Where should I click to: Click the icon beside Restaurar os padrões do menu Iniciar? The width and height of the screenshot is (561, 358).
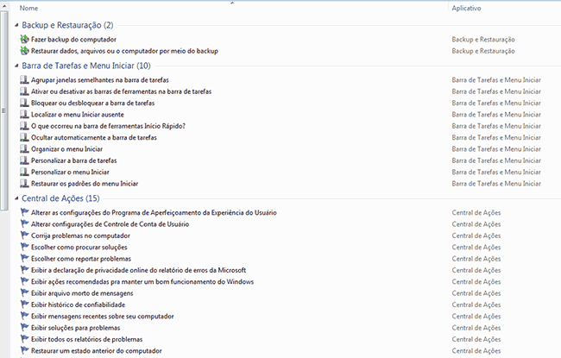point(24,184)
